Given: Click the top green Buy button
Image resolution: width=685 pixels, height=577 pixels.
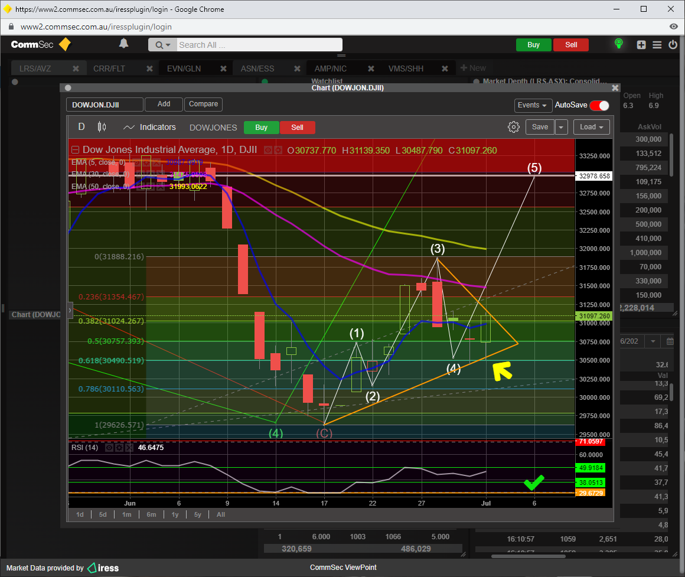Looking at the screenshot, I should click(533, 45).
